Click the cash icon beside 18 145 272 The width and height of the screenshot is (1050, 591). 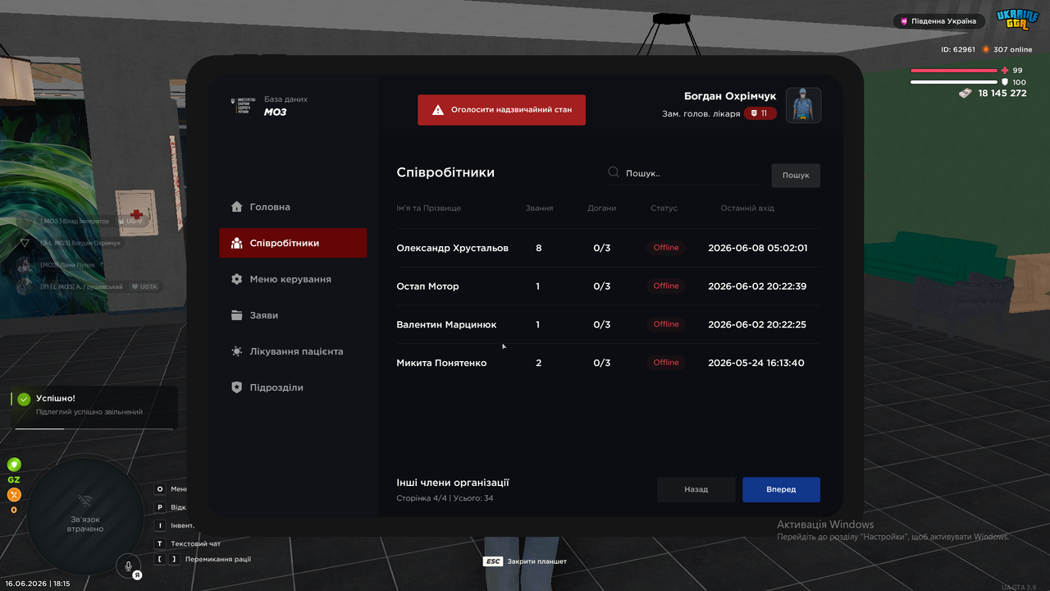point(966,94)
